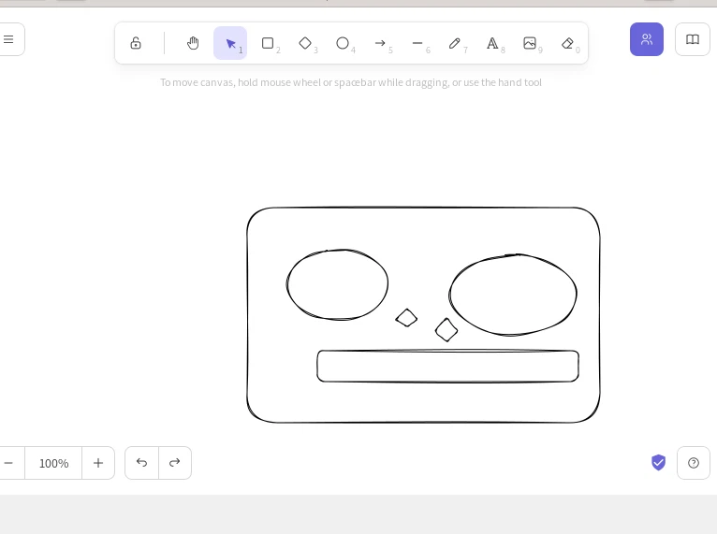Choose the Ellipse shape tool
Image resolution: width=717 pixels, height=534 pixels.
point(343,43)
